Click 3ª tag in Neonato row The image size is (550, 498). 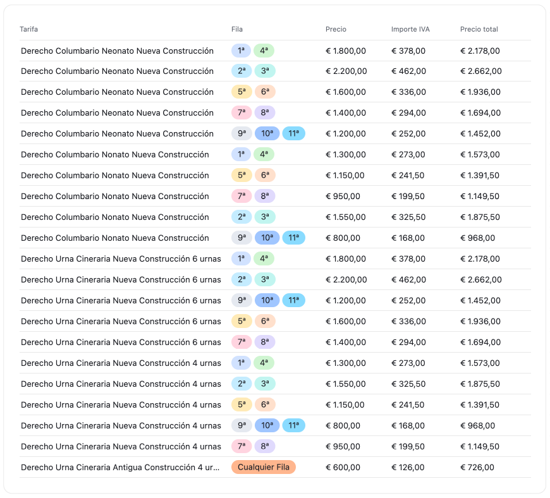coord(265,71)
